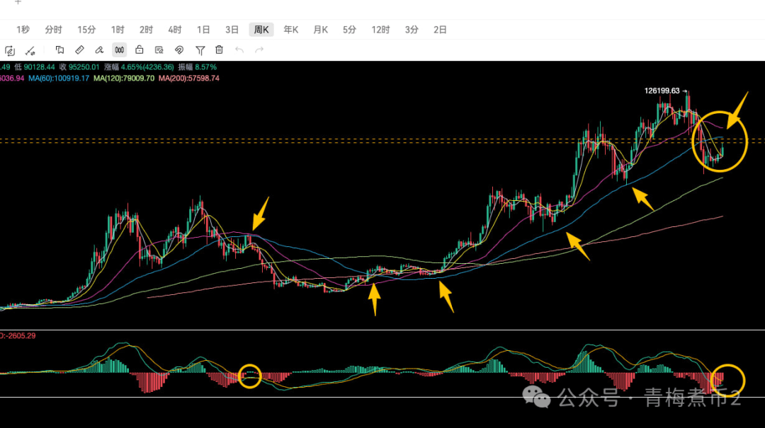This screenshot has height=428, width=765.
Task: Toggle the candlestick chart icon
Action: click(x=119, y=50)
